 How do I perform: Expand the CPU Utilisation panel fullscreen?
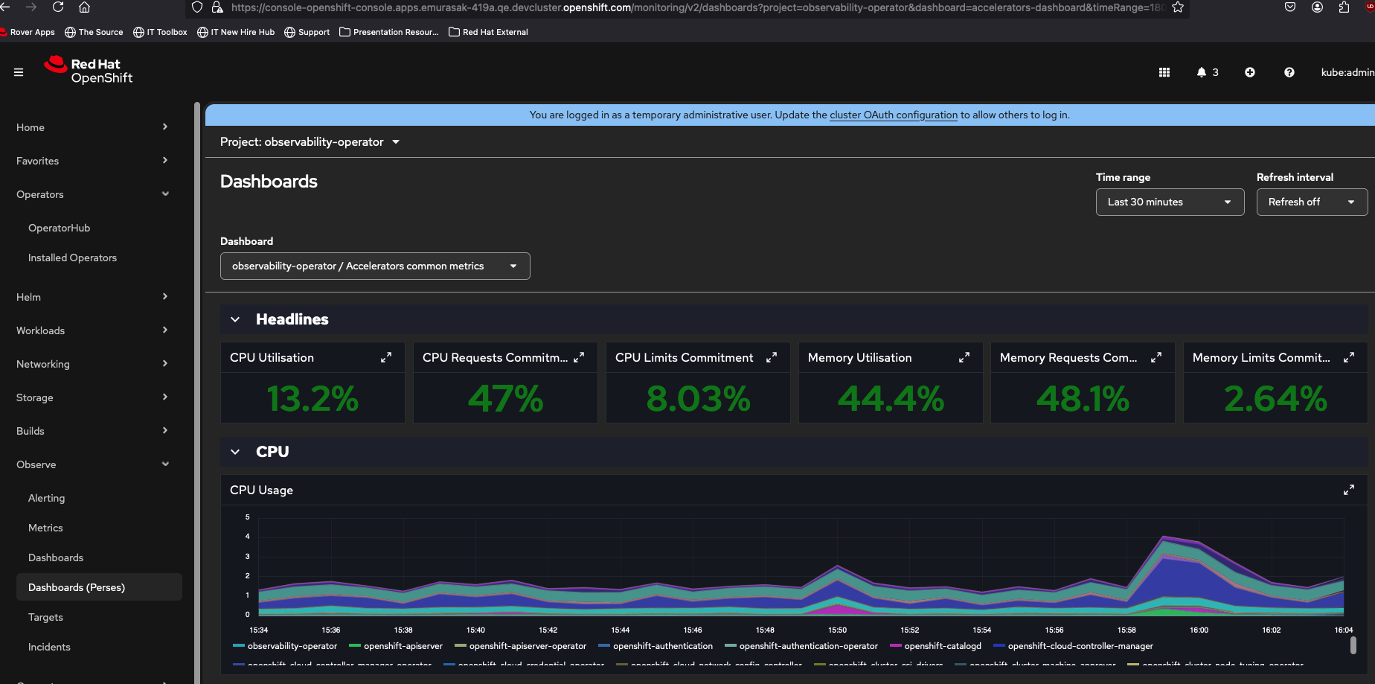click(x=386, y=358)
